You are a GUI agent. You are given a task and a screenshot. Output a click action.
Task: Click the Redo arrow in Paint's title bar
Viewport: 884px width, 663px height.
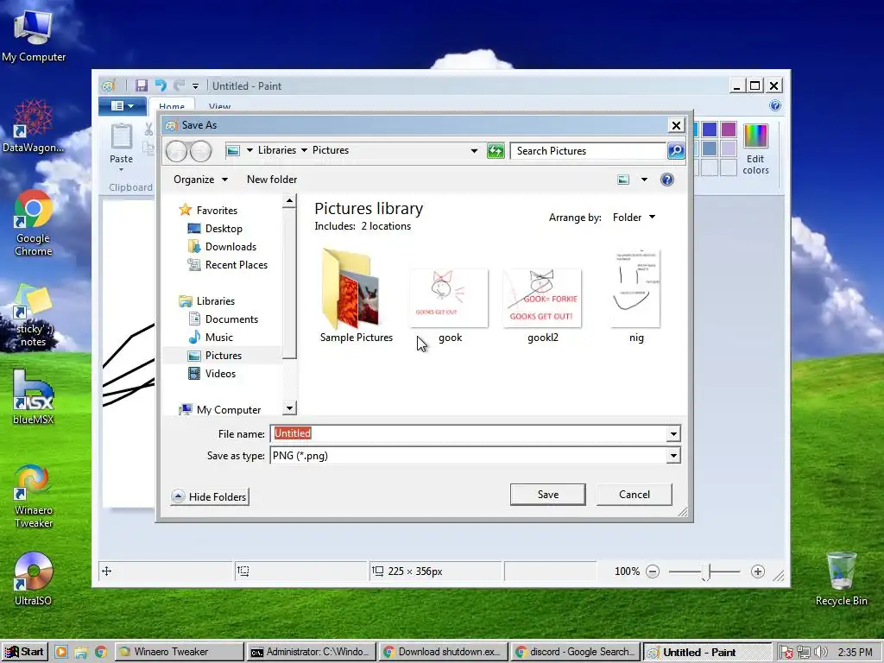[180, 85]
